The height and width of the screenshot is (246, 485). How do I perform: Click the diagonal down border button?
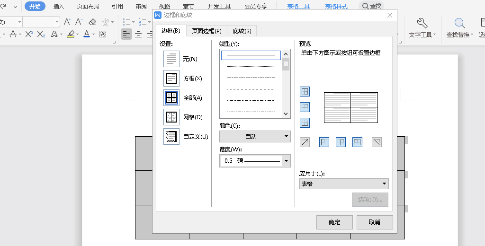pos(377,142)
